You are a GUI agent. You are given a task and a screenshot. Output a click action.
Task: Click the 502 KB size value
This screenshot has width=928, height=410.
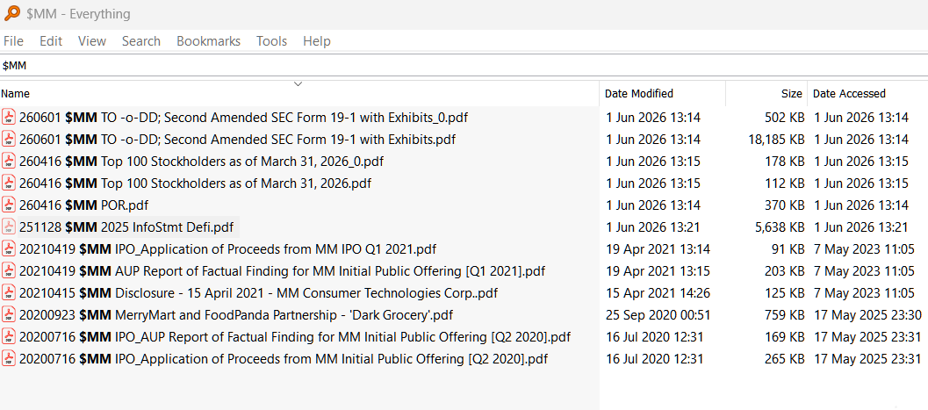(x=785, y=117)
